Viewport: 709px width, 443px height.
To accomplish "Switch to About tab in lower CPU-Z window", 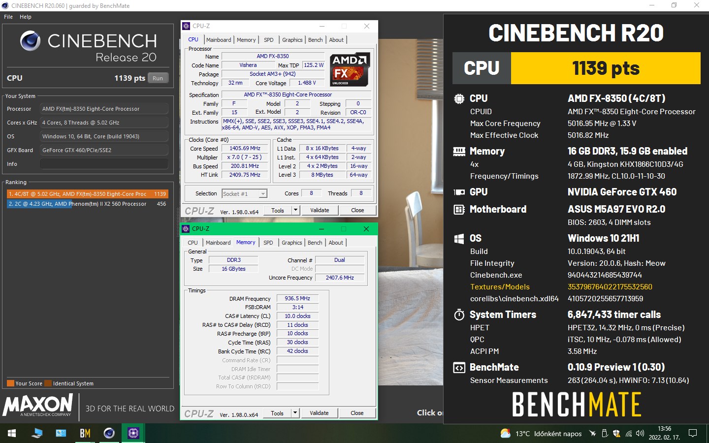I will (336, 243).
